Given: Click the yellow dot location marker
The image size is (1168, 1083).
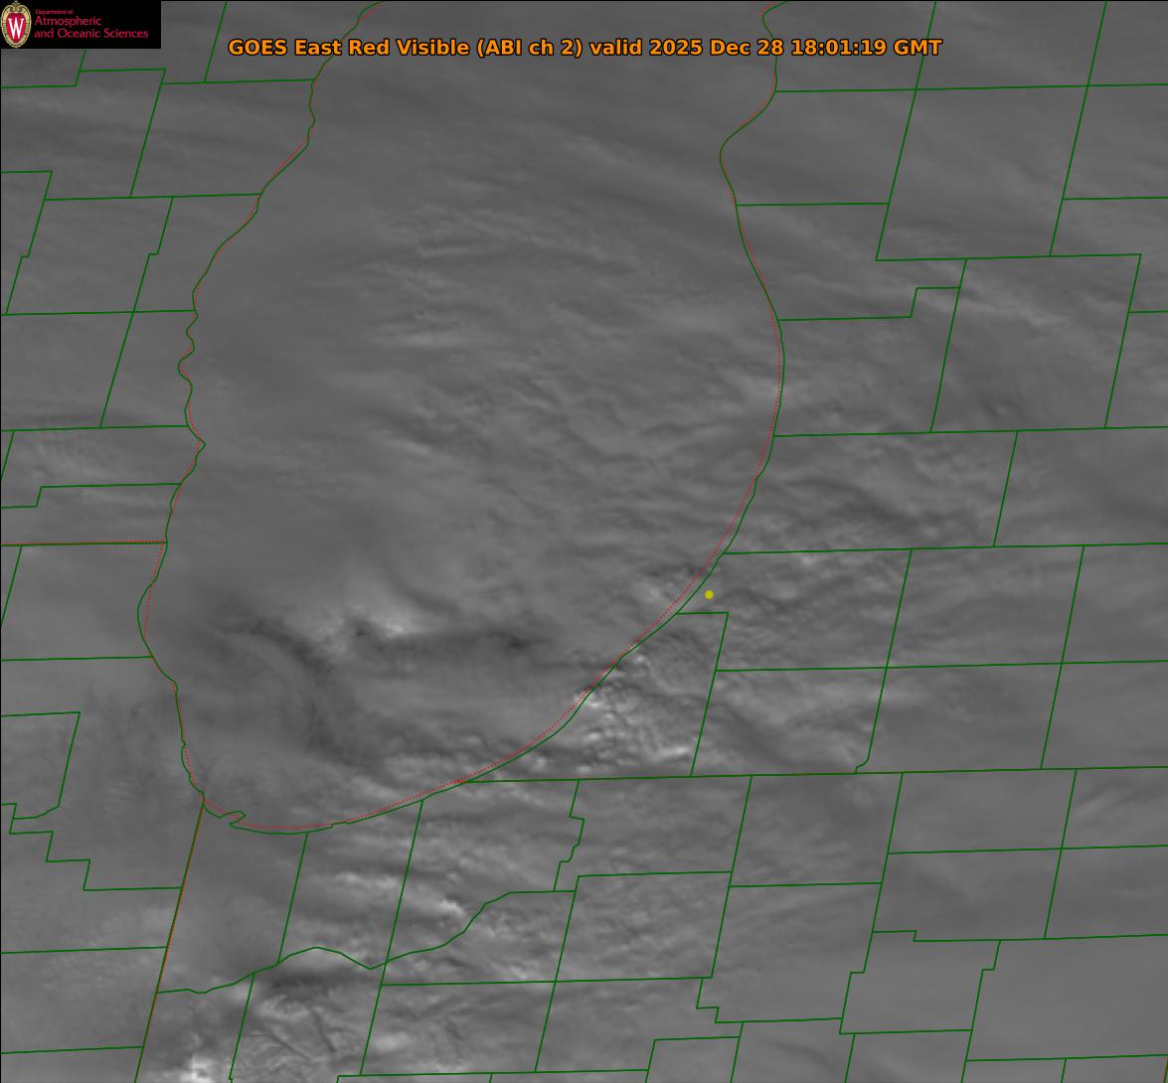Looking at the screenshot, I should point(709,594).
